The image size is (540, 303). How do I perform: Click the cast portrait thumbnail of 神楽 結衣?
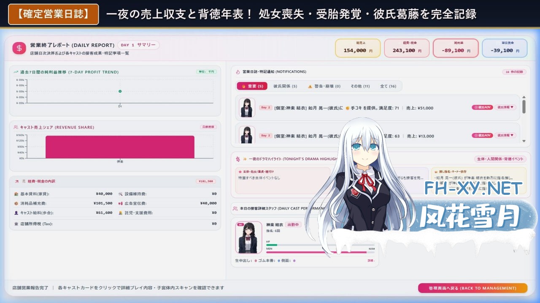tap(248, 237)
